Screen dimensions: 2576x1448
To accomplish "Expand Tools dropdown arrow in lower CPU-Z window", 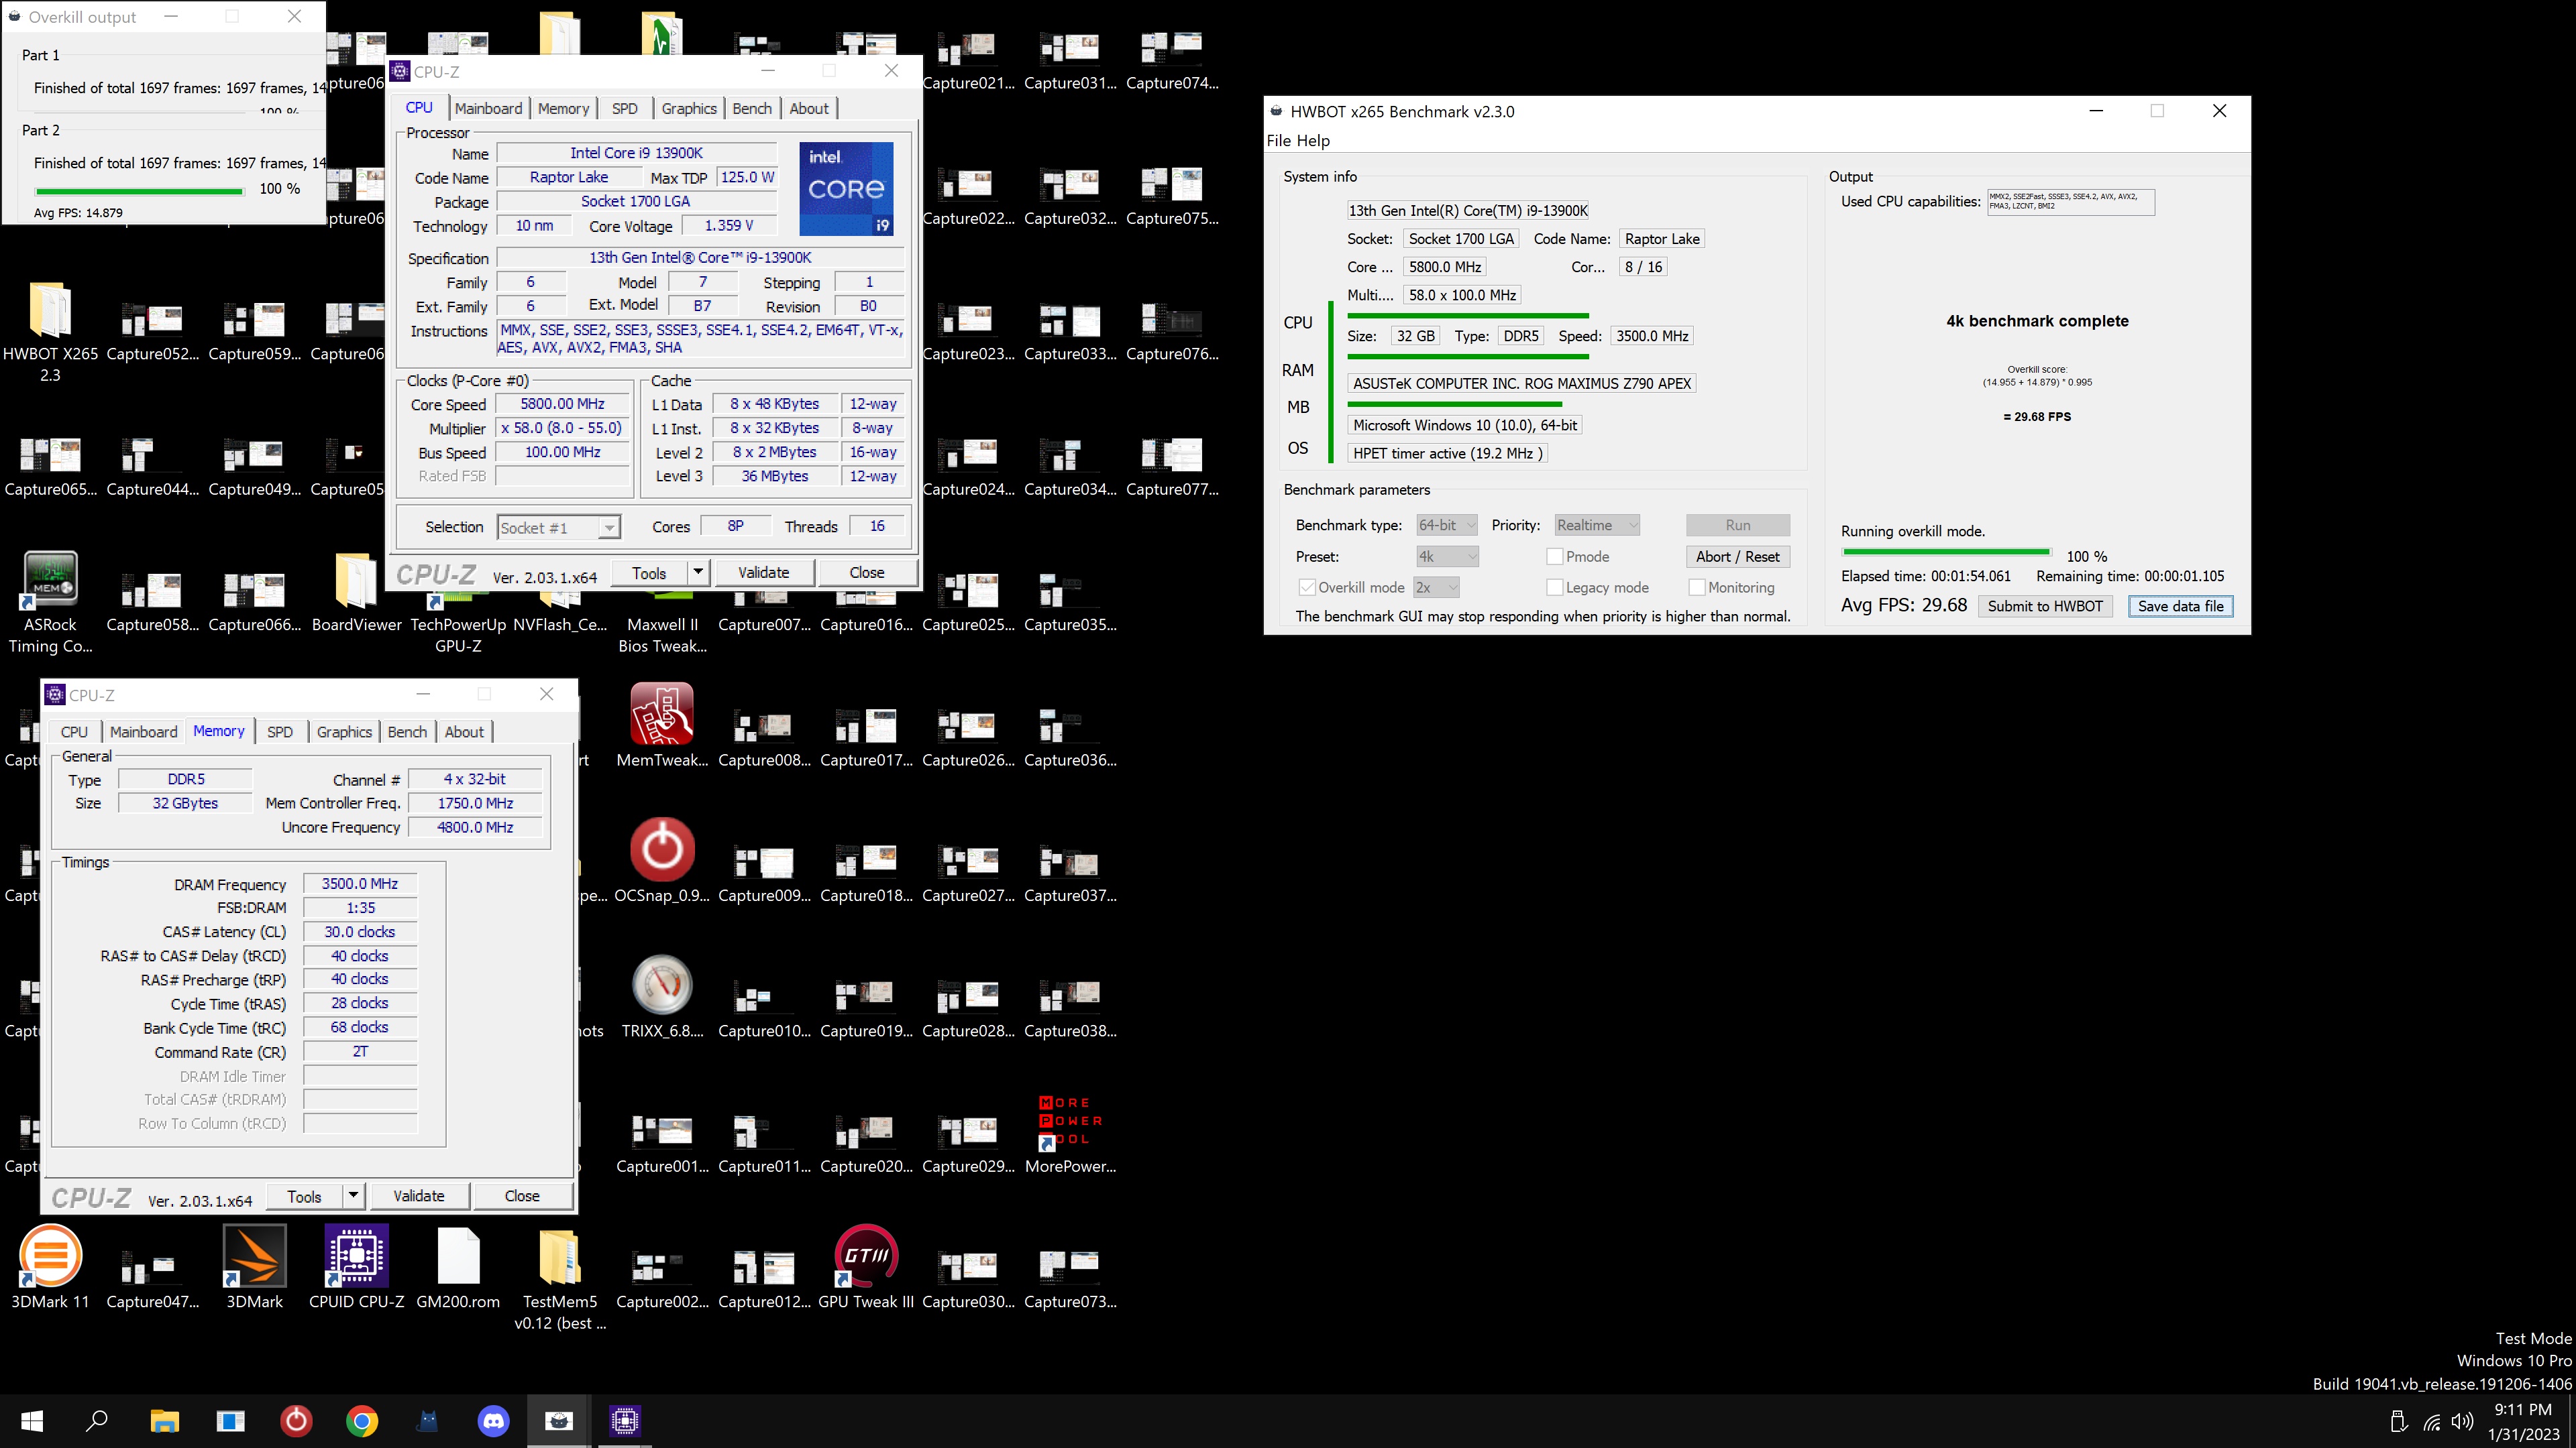I will point(353,1196).
